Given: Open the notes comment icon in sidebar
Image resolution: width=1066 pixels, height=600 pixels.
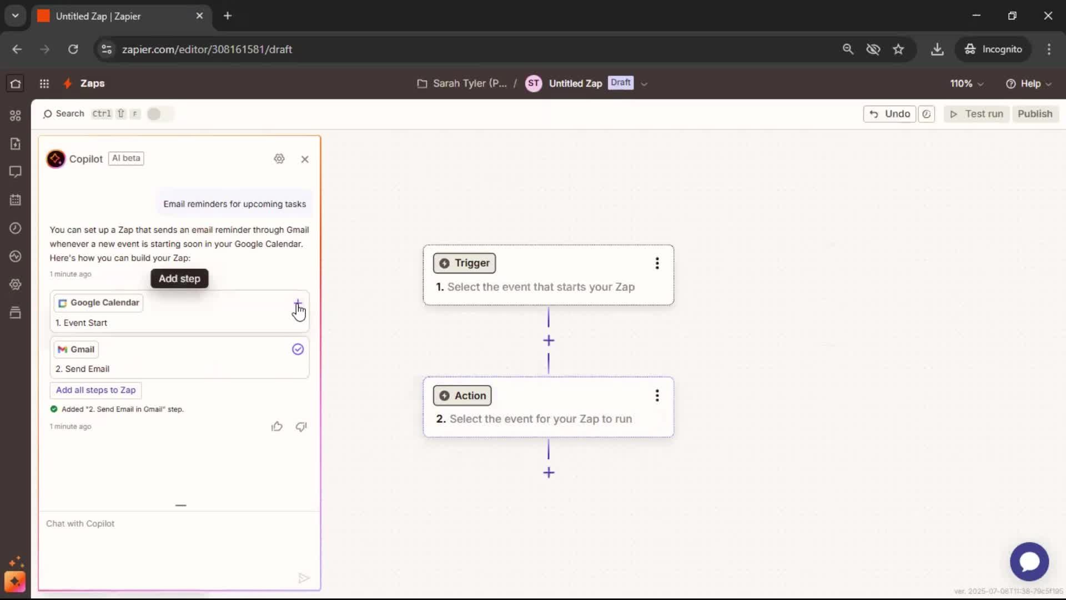Looking at the screenshot, I should click(x=16, y=172).
